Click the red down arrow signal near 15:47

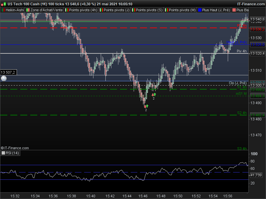pyautogui.click(x=153, y=95)
